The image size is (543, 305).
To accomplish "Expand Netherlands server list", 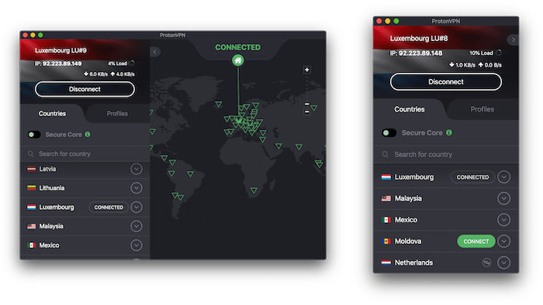I will click(x=504, y=263).
